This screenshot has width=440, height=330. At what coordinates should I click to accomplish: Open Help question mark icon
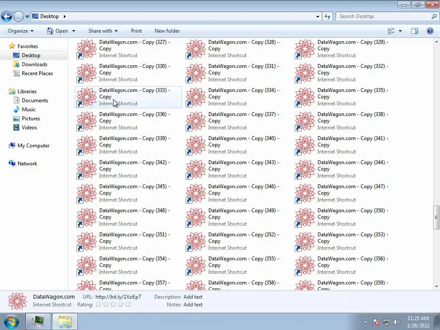[x=430, y=31]
